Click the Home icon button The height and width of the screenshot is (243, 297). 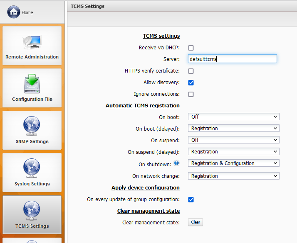tap(14, 12)
